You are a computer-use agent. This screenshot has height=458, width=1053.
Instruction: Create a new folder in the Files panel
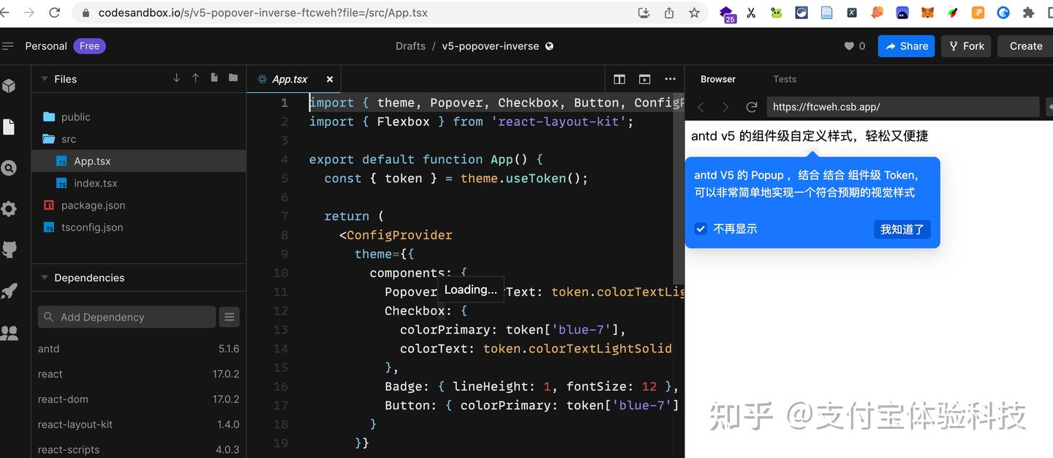[x=233, y=77]
